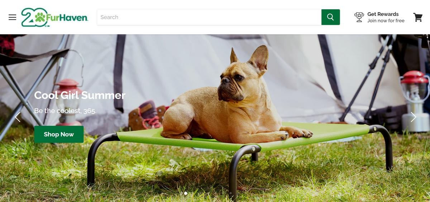Click the "Cool Girl Summer" headline
The height and width of the screenshot is (202, 430).
click(80, 95)
